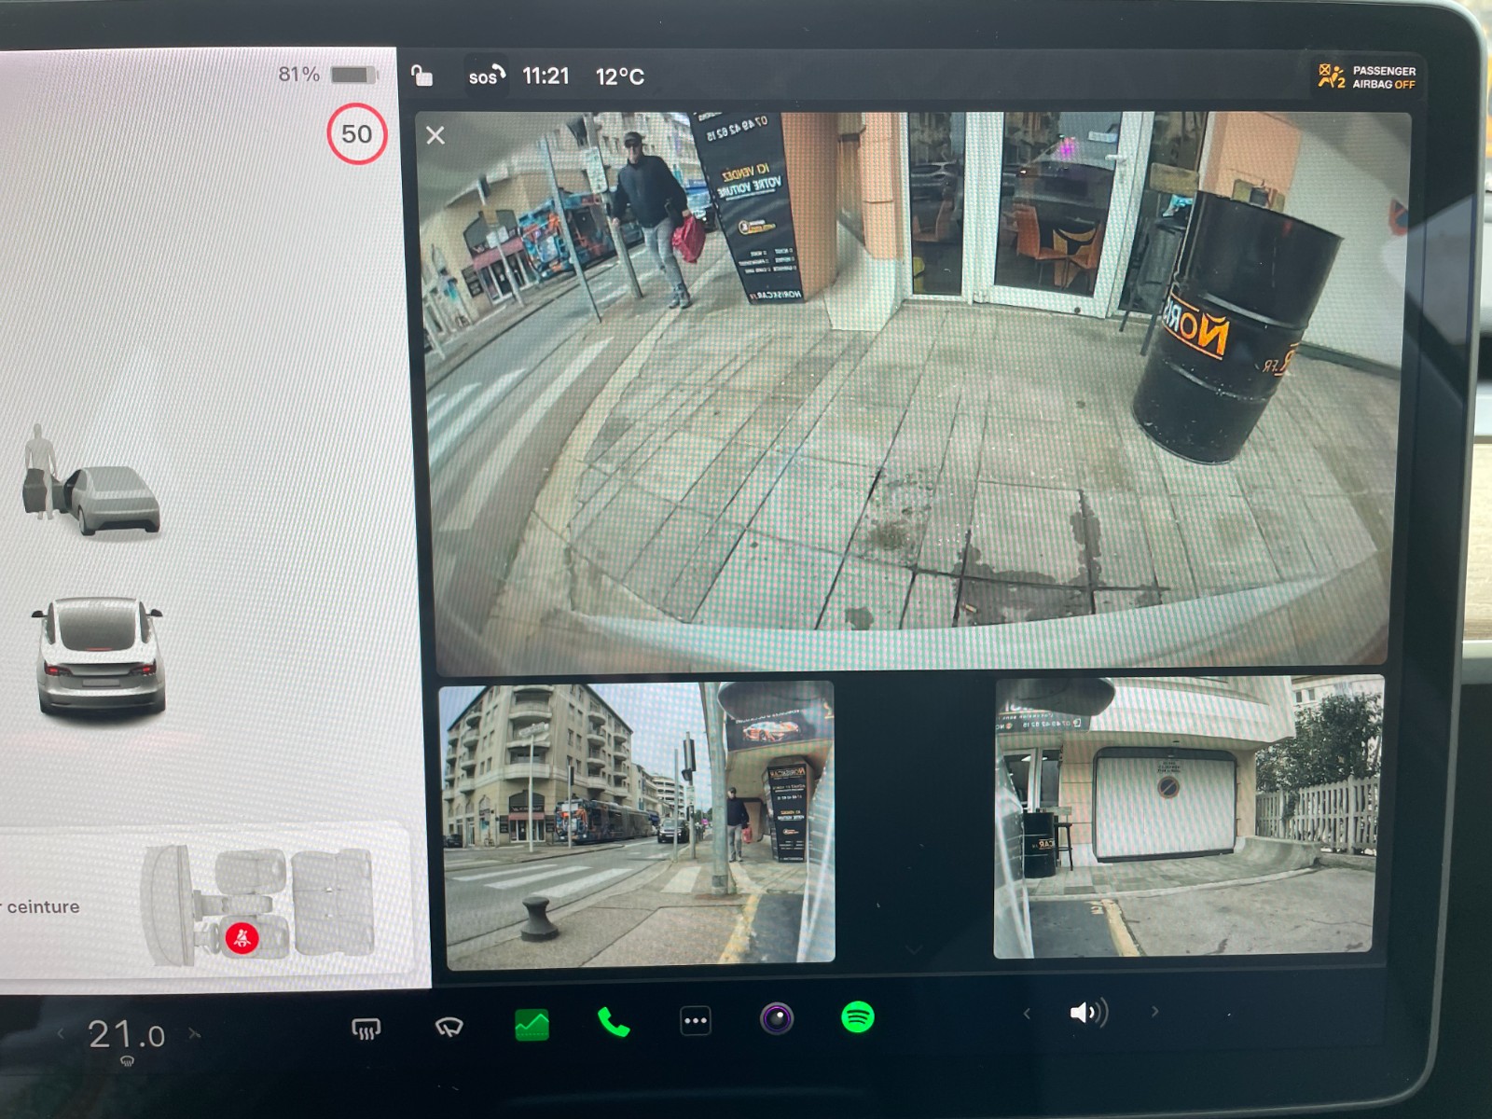Toggle the rear defroster
The image size is (1492, 1119).
click(x=366, y=1029)
